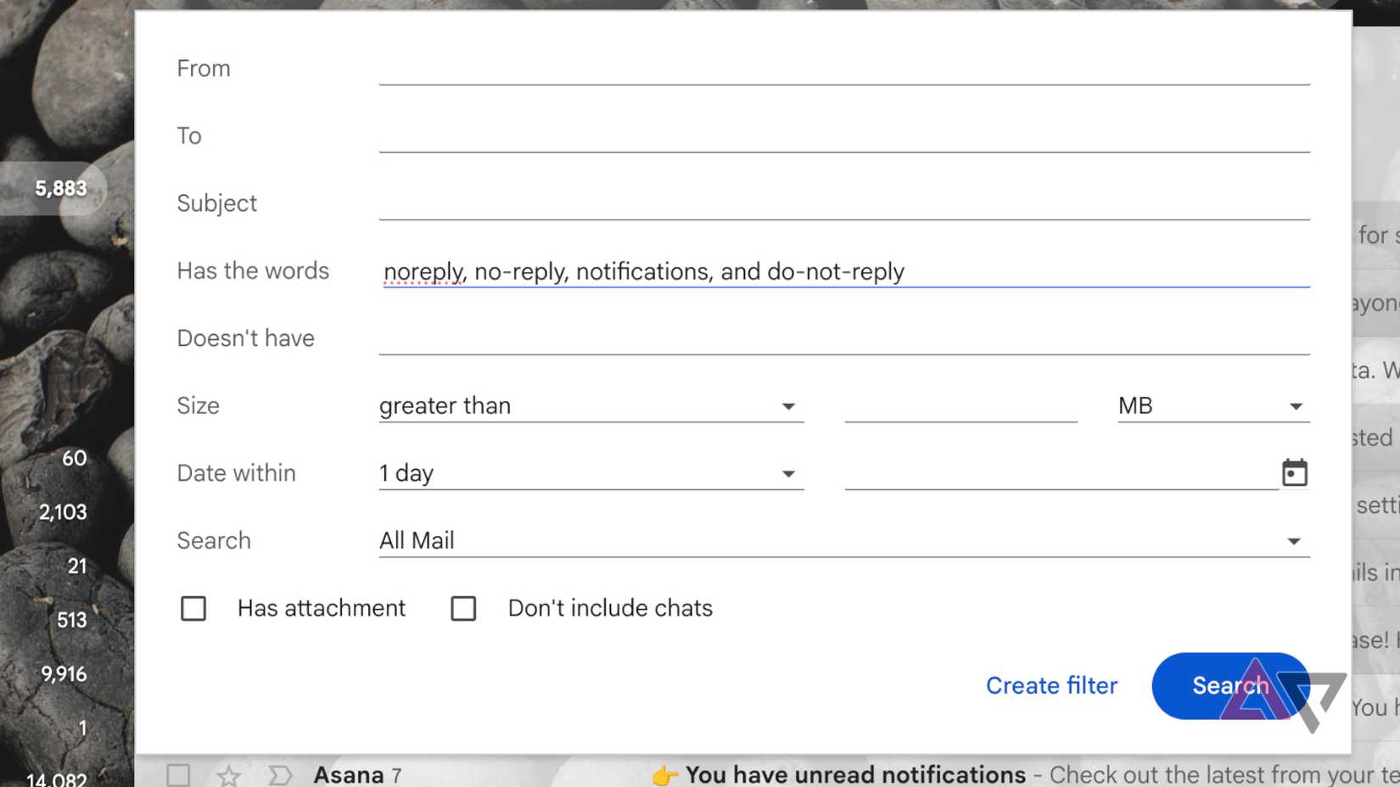This screenshot has height=787, width=1400.
Task: Click the Doesn't have field
Action: 844,338
